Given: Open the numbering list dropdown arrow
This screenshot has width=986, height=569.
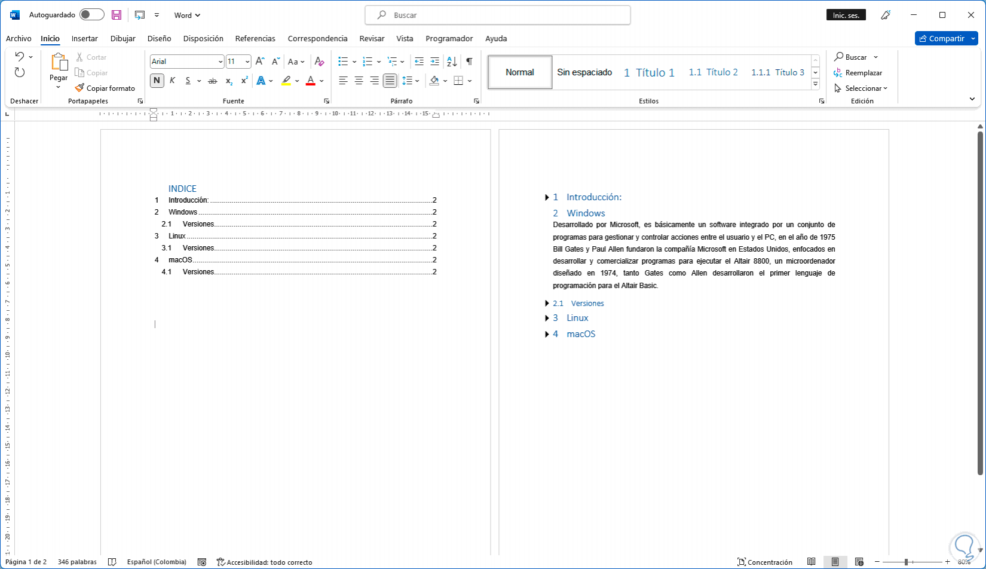Looking at the screenshot, I should (379, 62).
